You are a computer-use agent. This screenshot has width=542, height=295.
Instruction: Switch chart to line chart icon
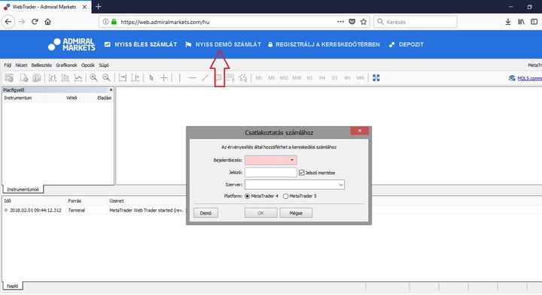click(x=78, y=78)
